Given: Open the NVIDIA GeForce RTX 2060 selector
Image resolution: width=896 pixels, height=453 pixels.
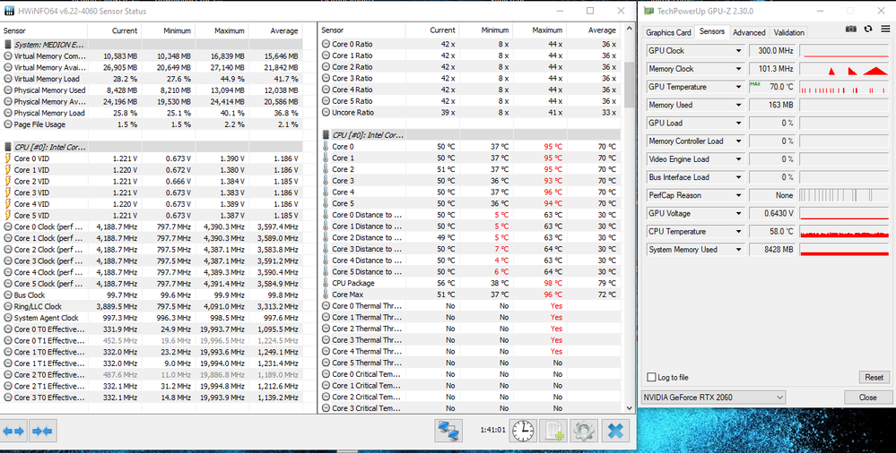Looking at the screenshot, I should 713,397.
